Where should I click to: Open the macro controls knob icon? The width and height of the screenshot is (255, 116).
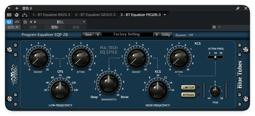click(17, 15)
